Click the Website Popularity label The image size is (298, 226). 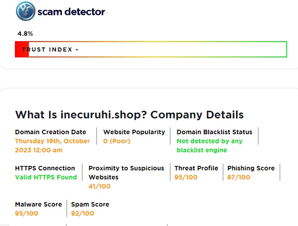tap(134, 132)
